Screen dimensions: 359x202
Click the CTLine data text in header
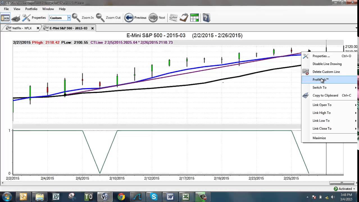[131, 42]
